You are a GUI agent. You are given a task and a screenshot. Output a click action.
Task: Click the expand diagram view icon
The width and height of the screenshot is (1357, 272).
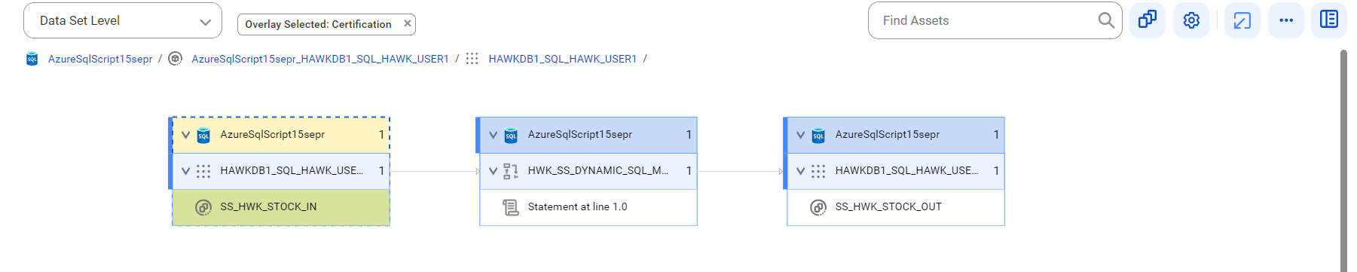pos(1242,20)
